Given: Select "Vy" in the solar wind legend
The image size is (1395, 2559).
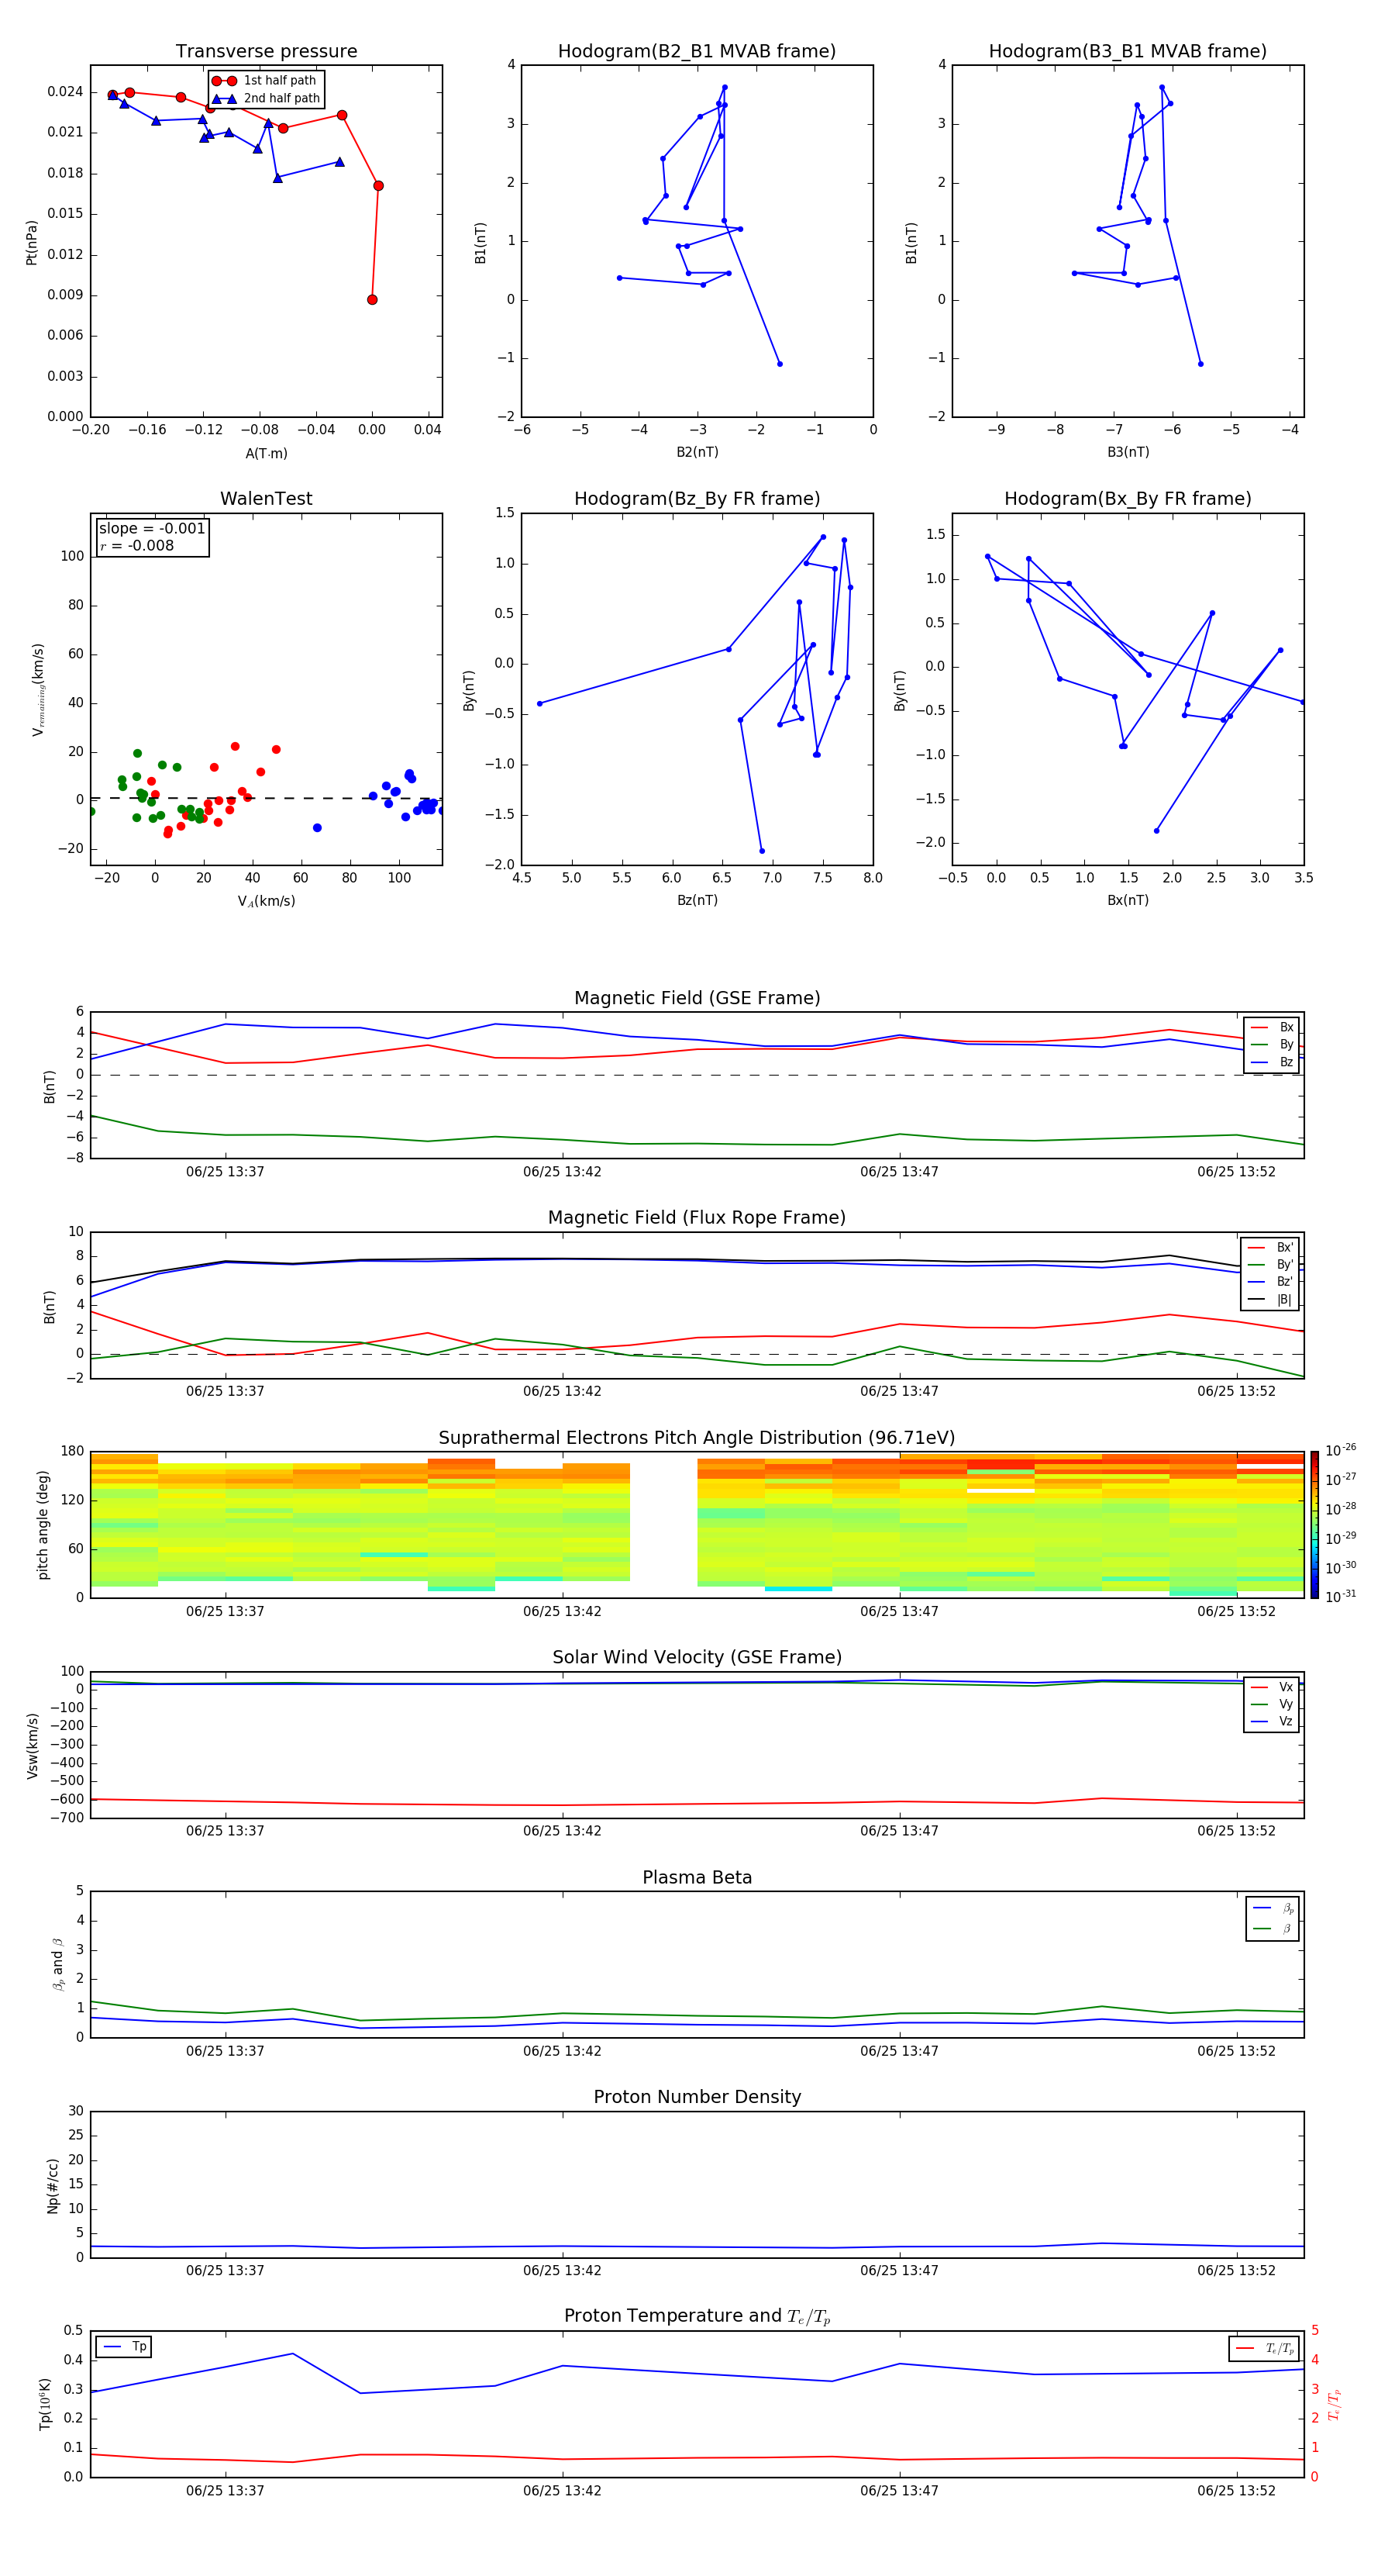Looking at the screenshot, I should 1273,1704.
